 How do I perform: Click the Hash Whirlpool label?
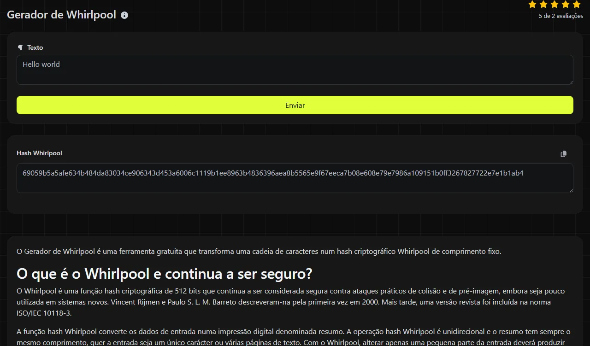39,153
